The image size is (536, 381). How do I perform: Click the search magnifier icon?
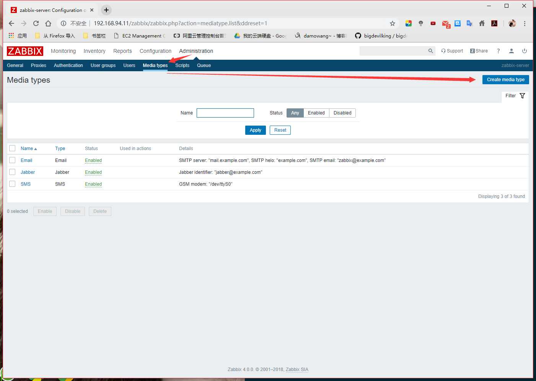pos(430,51)
